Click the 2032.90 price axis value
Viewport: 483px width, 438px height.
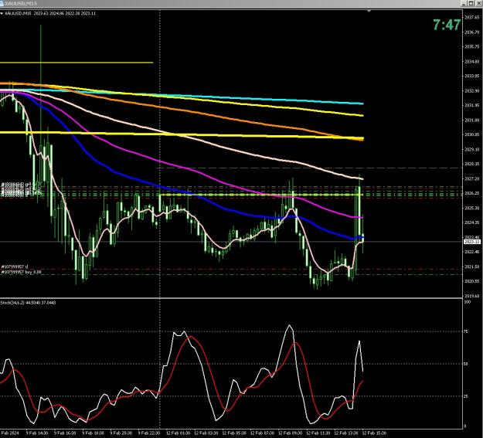point(471,91)
